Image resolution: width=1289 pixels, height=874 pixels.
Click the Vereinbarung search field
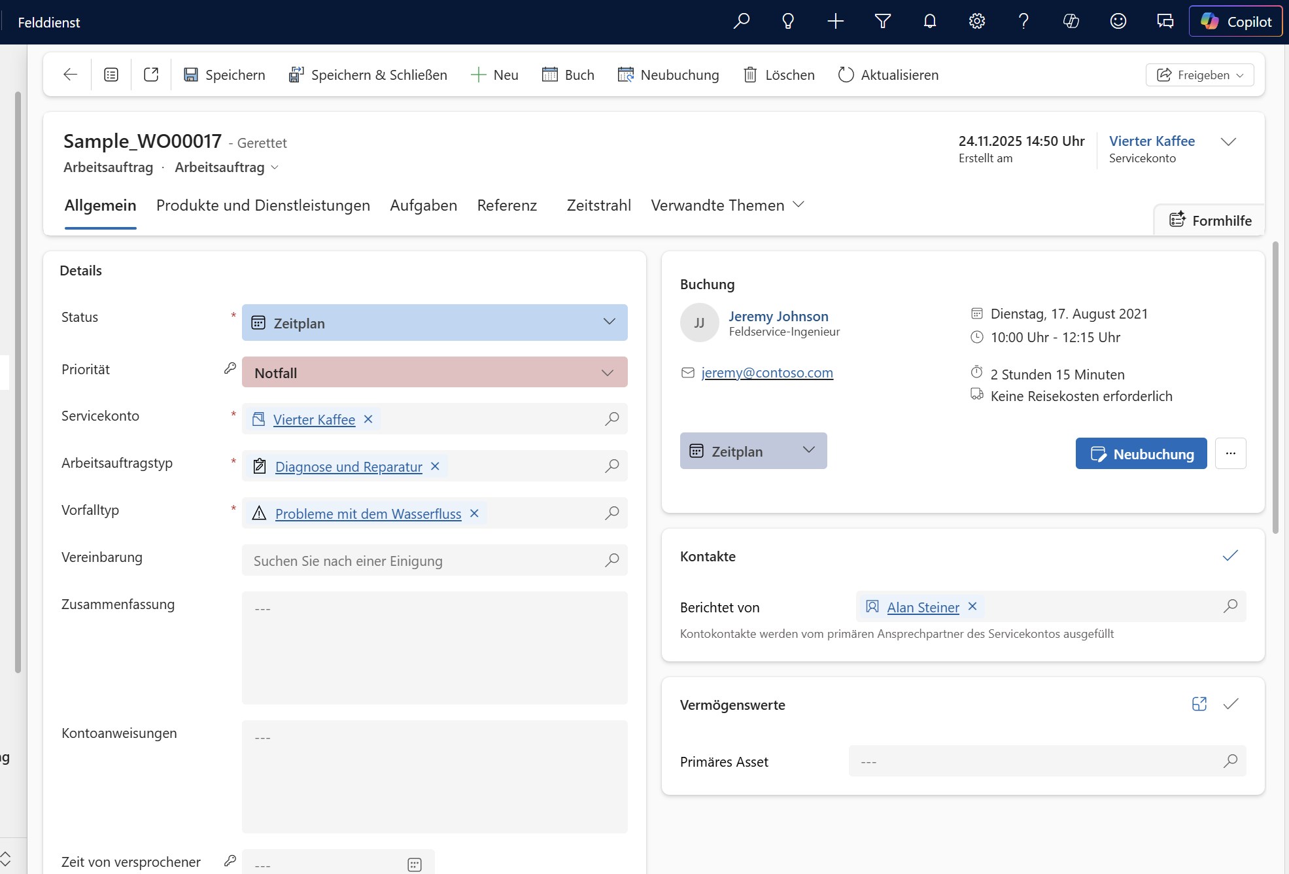[x=422, y=561]
